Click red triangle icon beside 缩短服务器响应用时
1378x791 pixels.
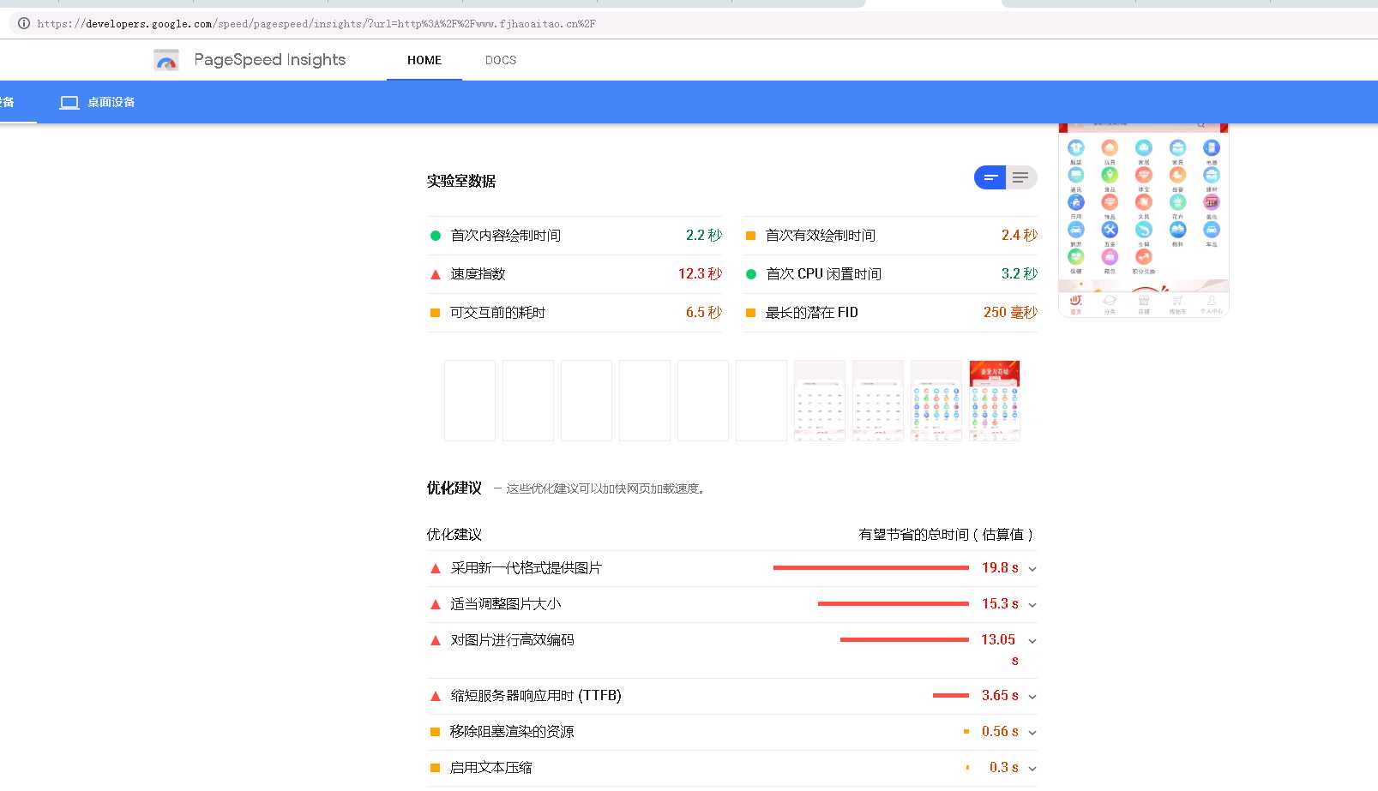tap(435, 696)
